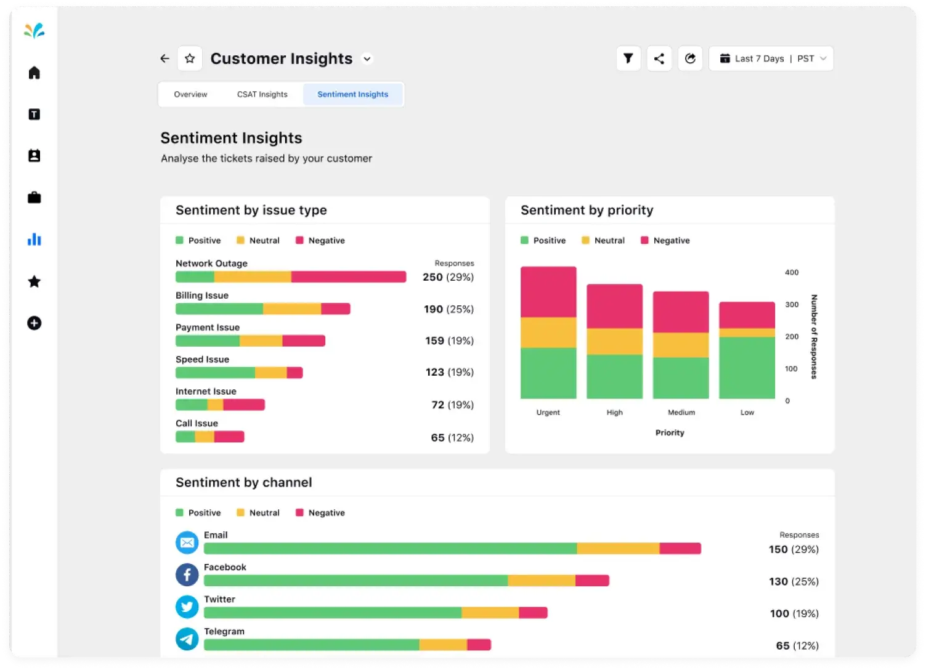Switch to the CSAT Insights tab
The image size is (926, 670).
coord(262,94)
